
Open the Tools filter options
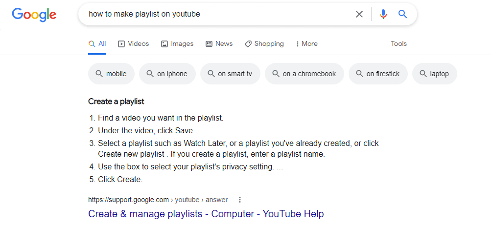[x=399, y=44]
